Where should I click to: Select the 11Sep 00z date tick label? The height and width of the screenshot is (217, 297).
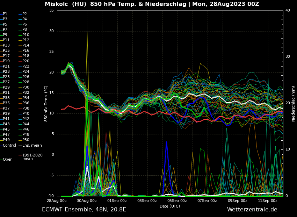268,201
